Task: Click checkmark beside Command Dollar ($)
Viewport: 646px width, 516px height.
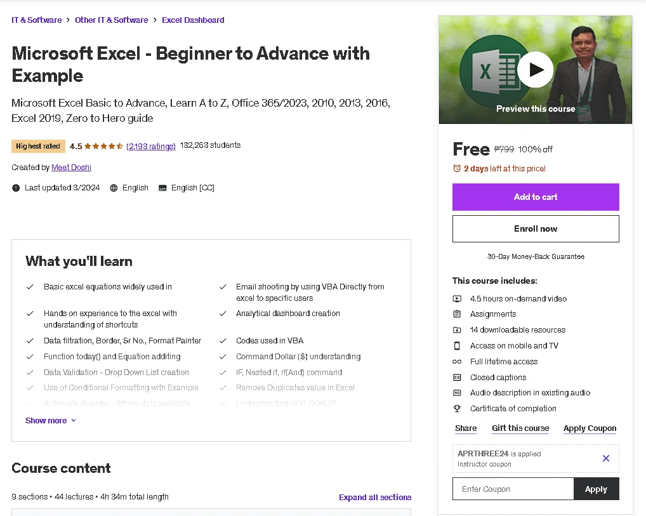Action: (223, 357)
